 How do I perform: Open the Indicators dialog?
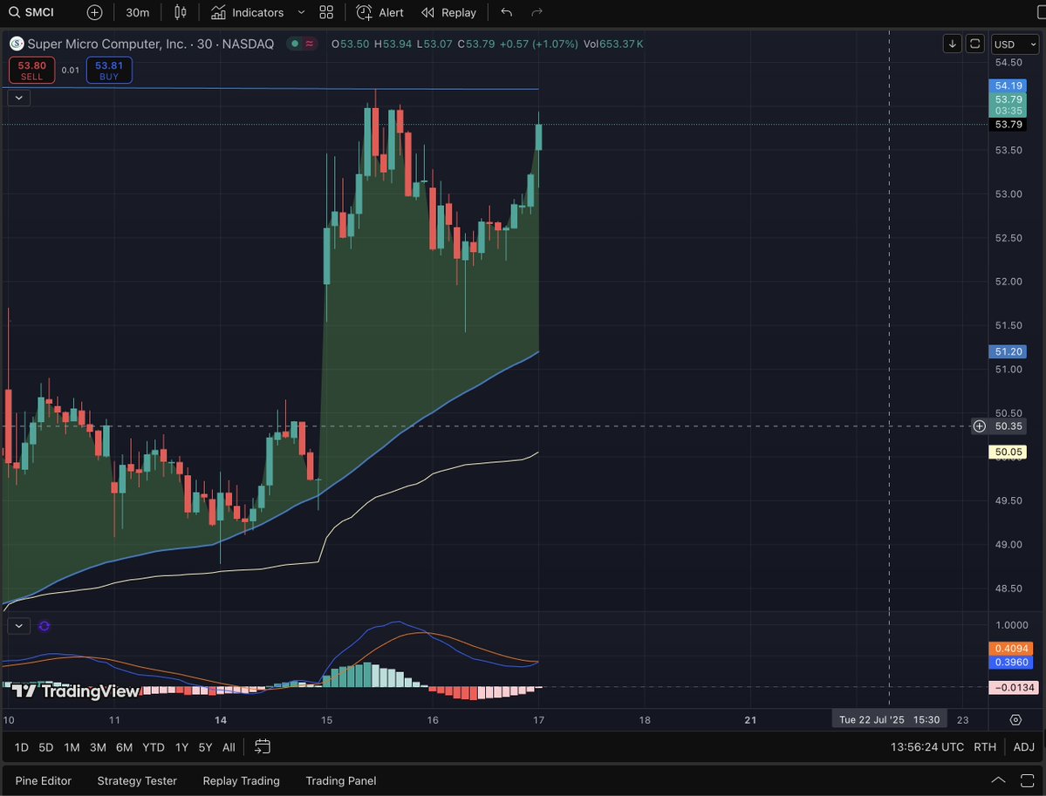coord(248,12)
